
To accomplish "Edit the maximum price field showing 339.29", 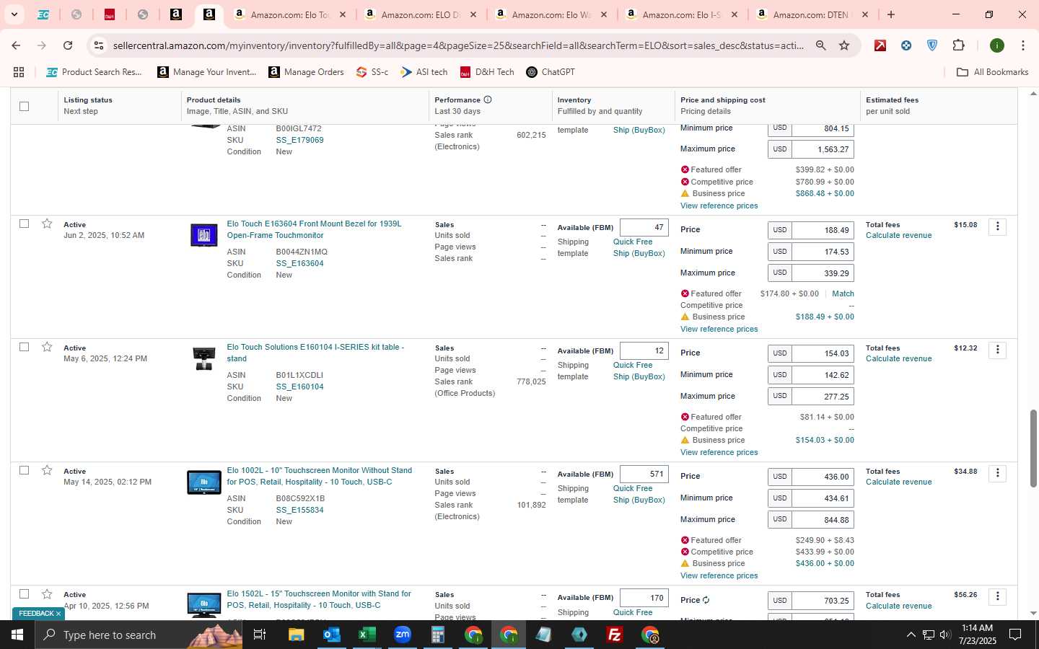I will [x=823, y=273].
